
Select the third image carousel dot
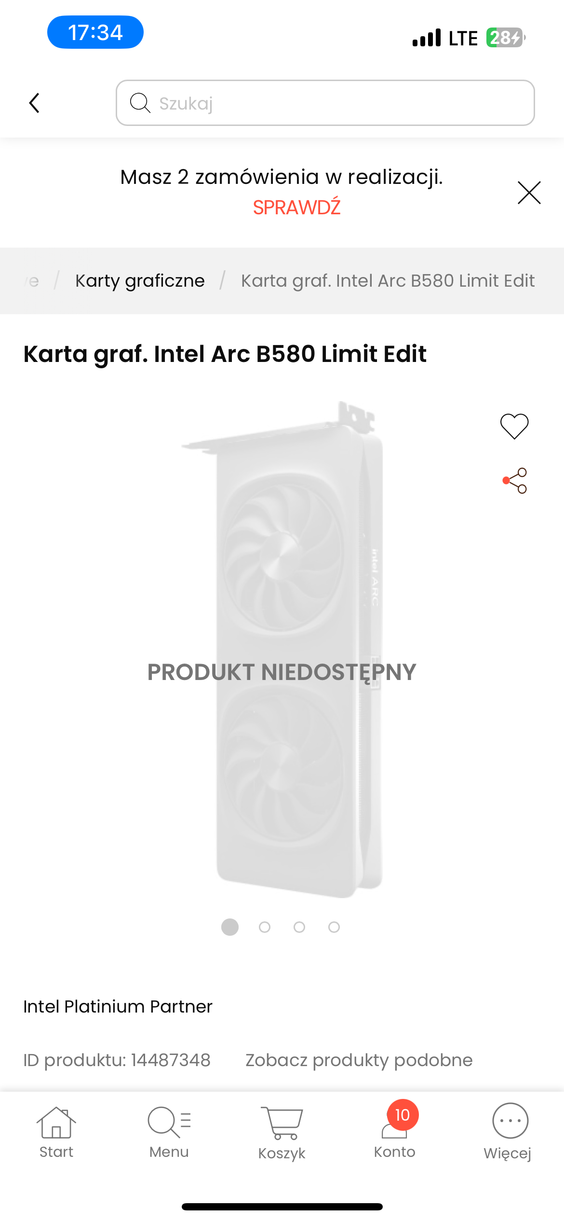pos(299,927)
